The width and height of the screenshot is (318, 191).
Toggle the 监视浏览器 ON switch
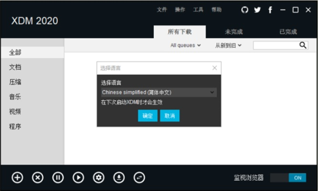[x=288, y=178]
